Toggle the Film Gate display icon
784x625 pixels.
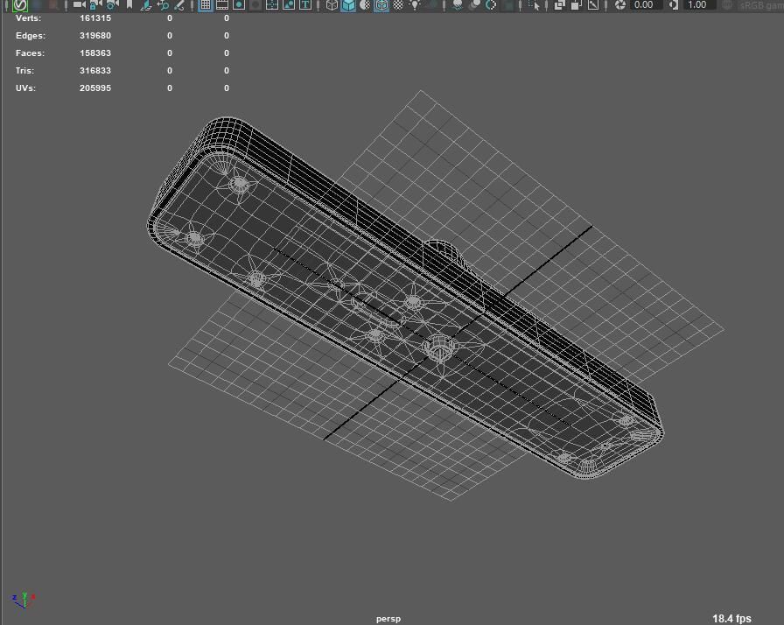coord(222,5)
